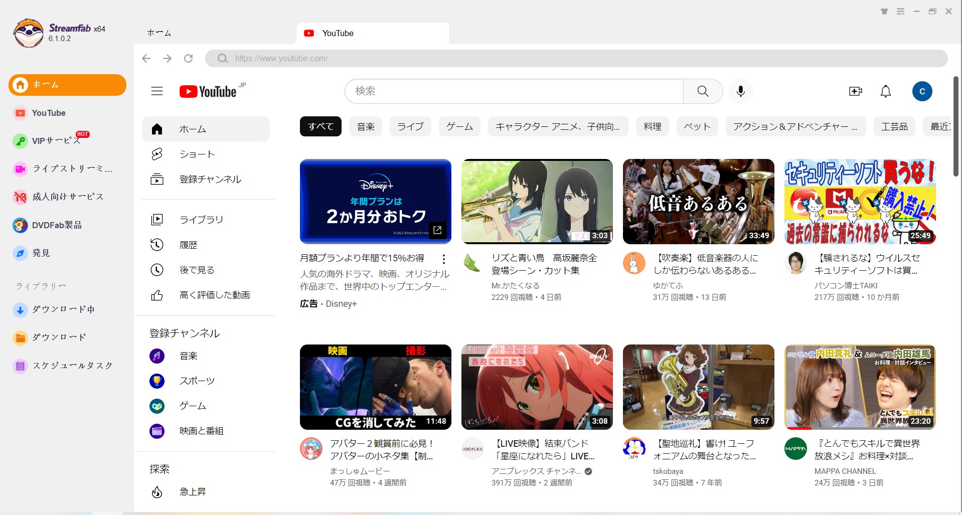962x515 pixels.
Task: Open 急上昇 in explore section
Action: point(206,492)
